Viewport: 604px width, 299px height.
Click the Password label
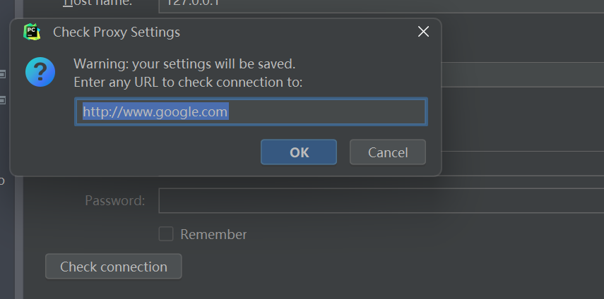tap(114, 200)
